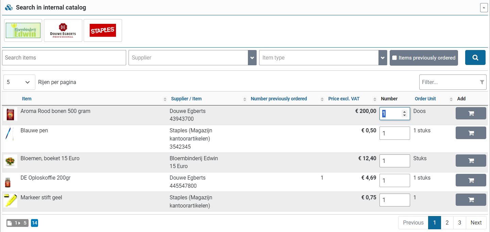Image resolution: width=490 pixels, height=232 pixels.
Task: Collapse the Search in internal catalog panel
Action: click(x=484, y=7)
